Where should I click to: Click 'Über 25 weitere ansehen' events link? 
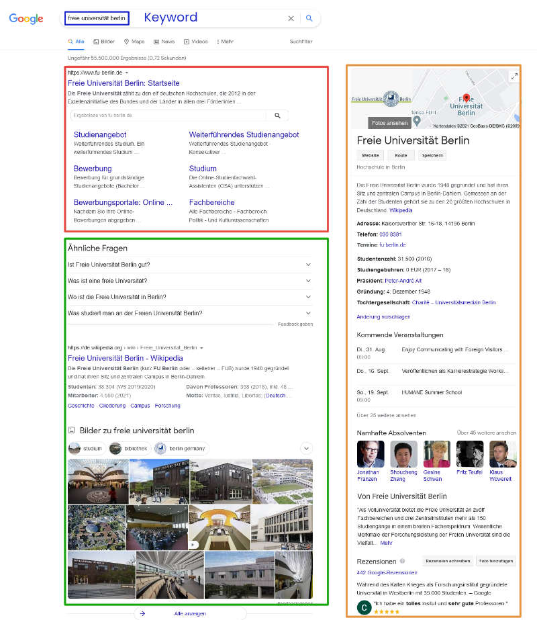(387, 416)
